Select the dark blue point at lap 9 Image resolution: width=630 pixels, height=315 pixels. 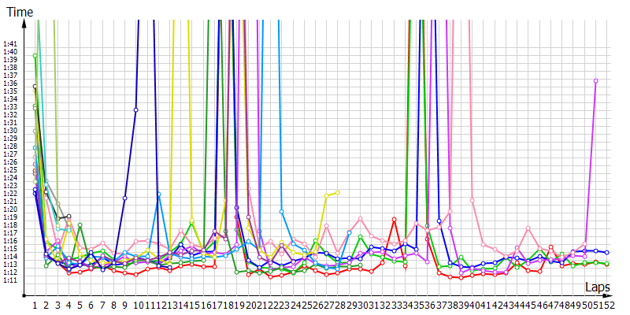[124, 198]
